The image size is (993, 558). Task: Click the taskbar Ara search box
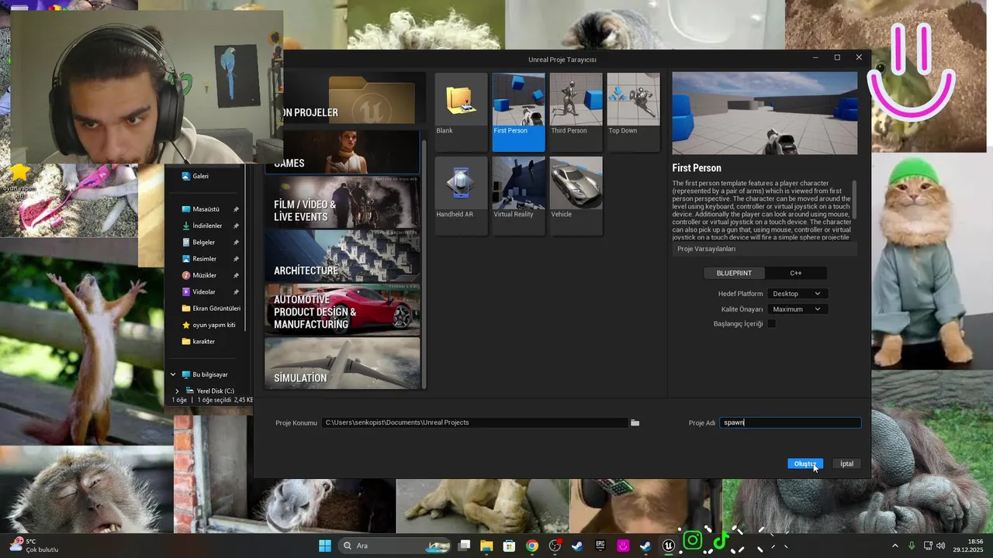pyautogui.click(x=396, y=546)
